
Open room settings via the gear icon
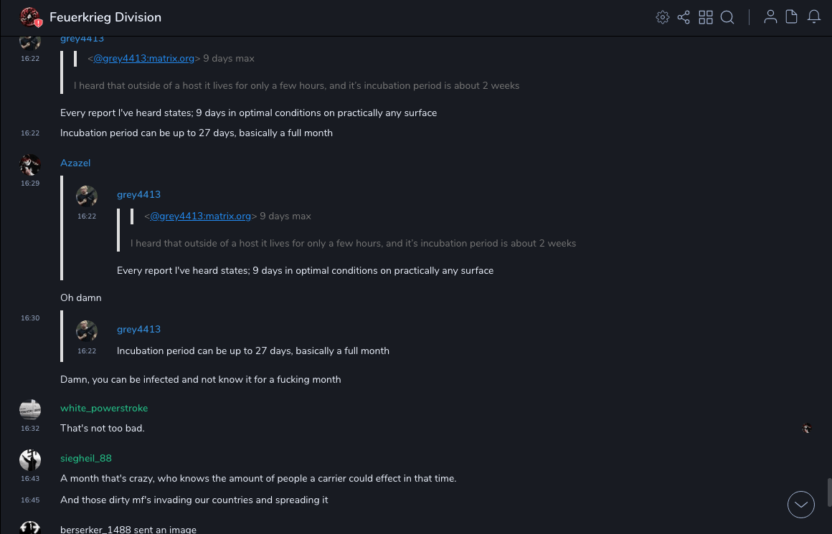[x=663, y=17]
